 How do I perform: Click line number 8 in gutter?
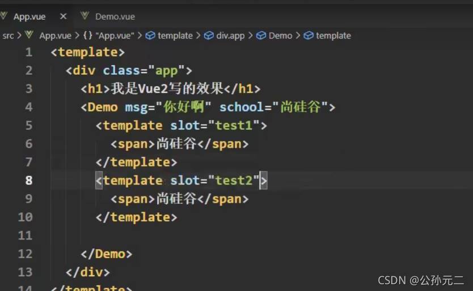point(29,181)
